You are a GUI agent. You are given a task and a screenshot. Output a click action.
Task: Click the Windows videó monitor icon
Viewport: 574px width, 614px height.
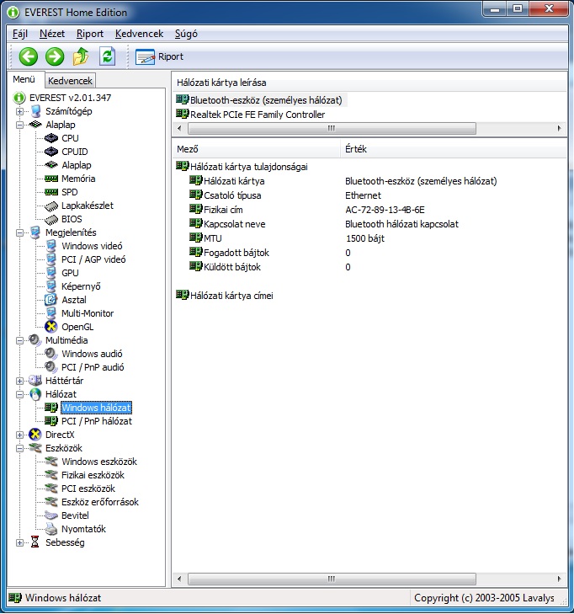[51, 246]
